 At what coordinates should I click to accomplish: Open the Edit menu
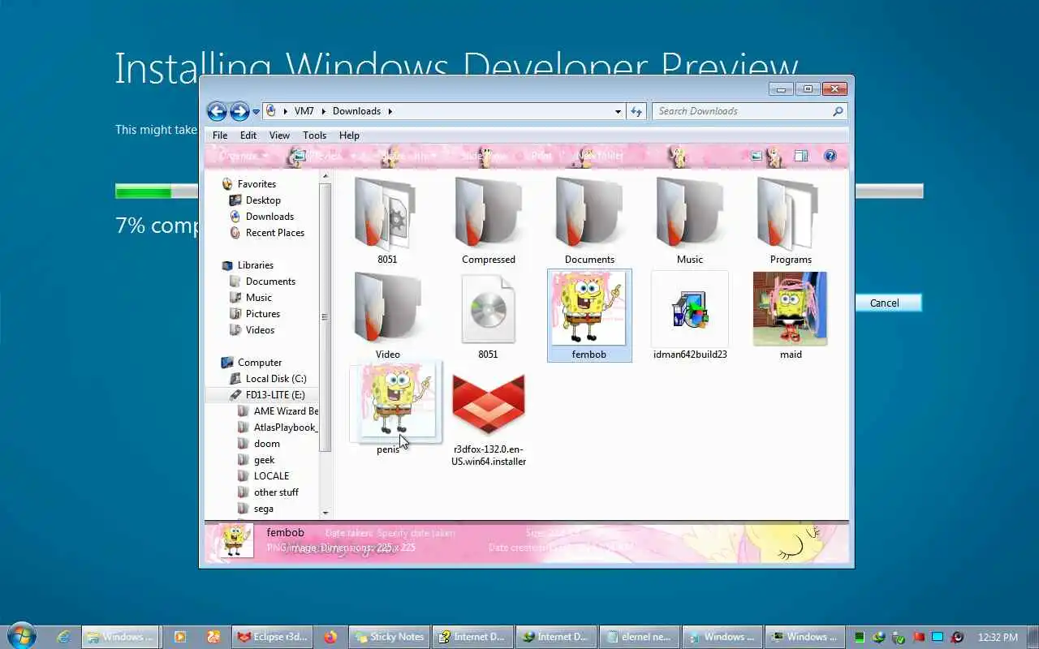pos(248,135)
